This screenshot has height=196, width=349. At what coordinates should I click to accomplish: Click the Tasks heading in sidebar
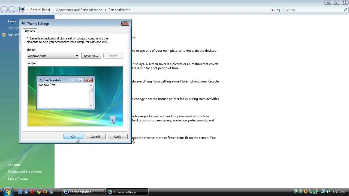pos(12,21)
